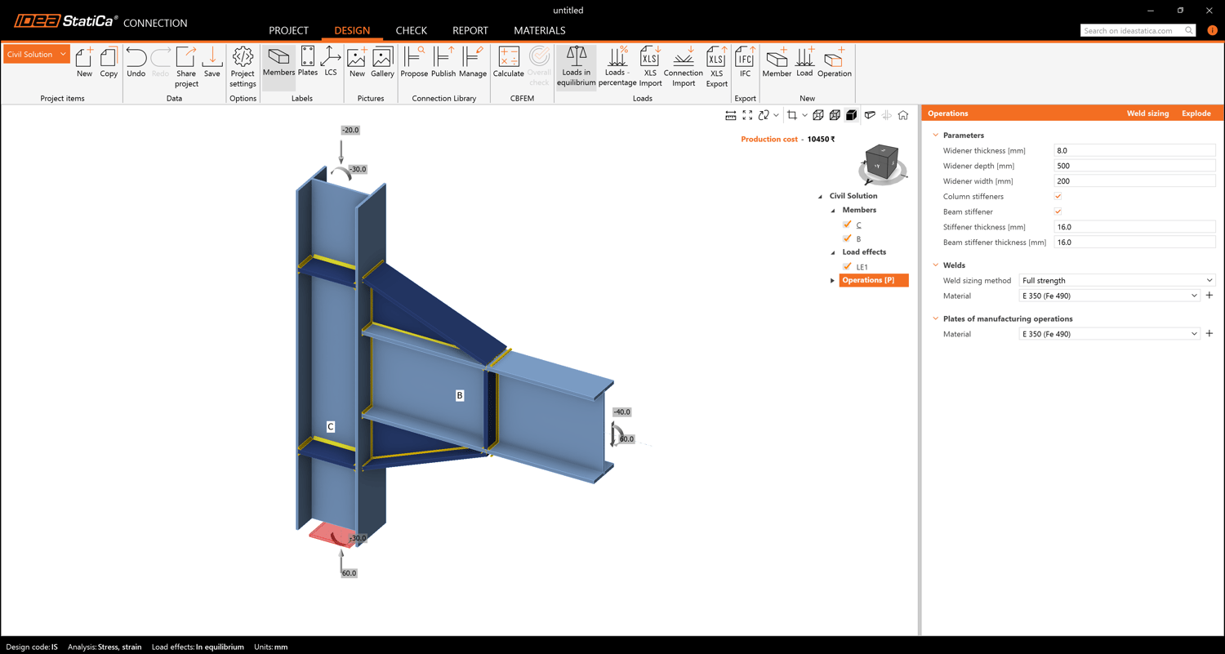Click the home view icon in viewport
The height and width of the screenshot is (654, 1225).
coord(902,115)
